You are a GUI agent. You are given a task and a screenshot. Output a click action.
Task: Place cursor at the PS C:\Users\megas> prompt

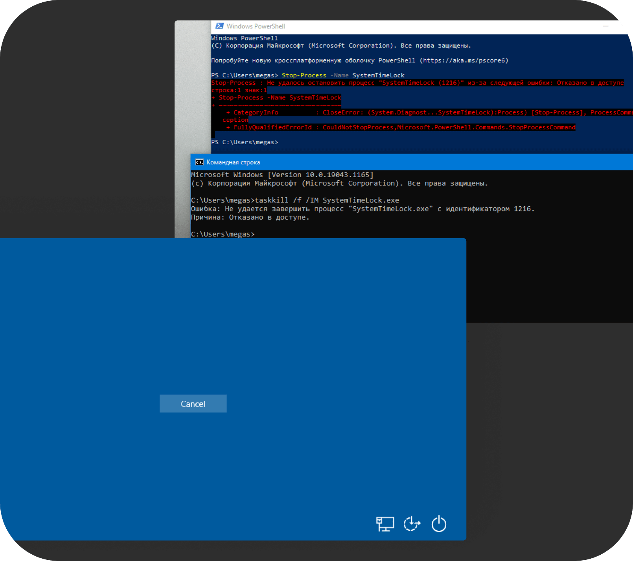(x=245, y=142)
